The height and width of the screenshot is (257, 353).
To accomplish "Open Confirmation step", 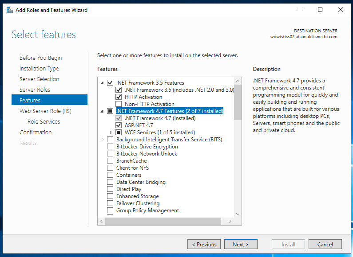I will pyautogui.click(x=36, y=132).
